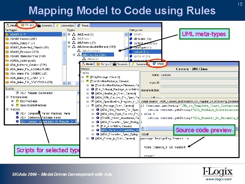Expand UMLFeature (1) node
This screenshot has width=245, height=184.
click(69, 43)
